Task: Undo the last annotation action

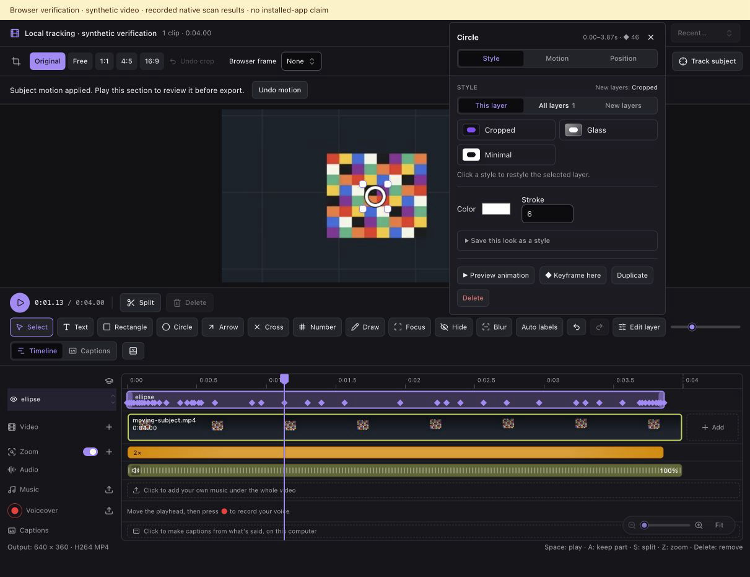Action: [x=577, y=327]
